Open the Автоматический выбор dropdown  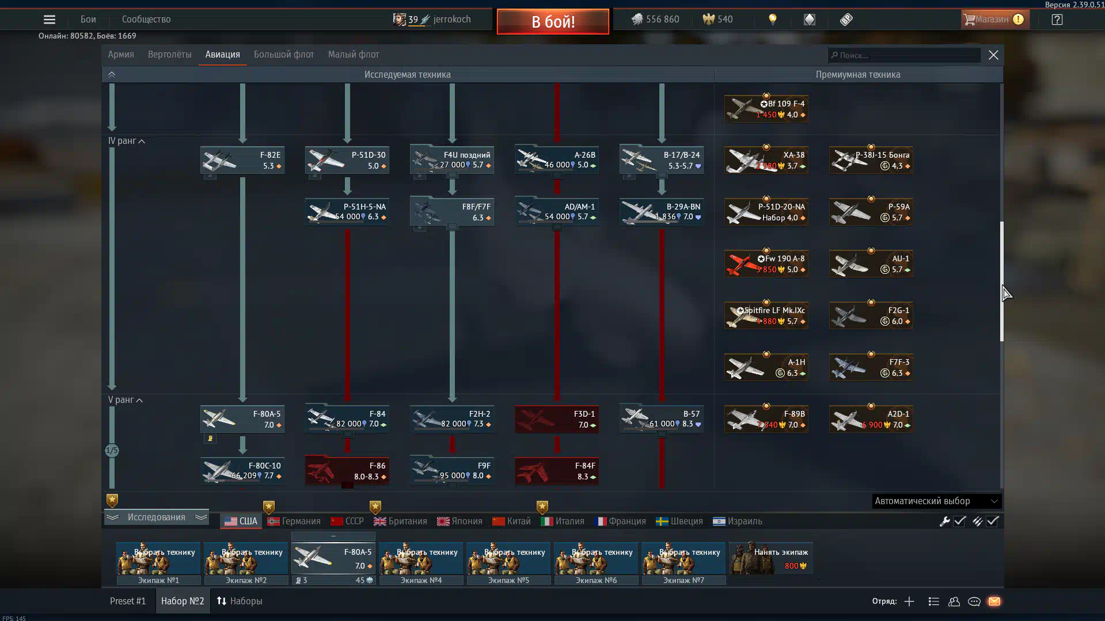pos(937,501)
